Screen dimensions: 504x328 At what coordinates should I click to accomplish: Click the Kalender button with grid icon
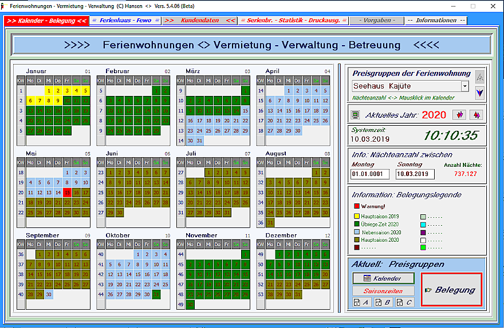click(x=383, y=279)
